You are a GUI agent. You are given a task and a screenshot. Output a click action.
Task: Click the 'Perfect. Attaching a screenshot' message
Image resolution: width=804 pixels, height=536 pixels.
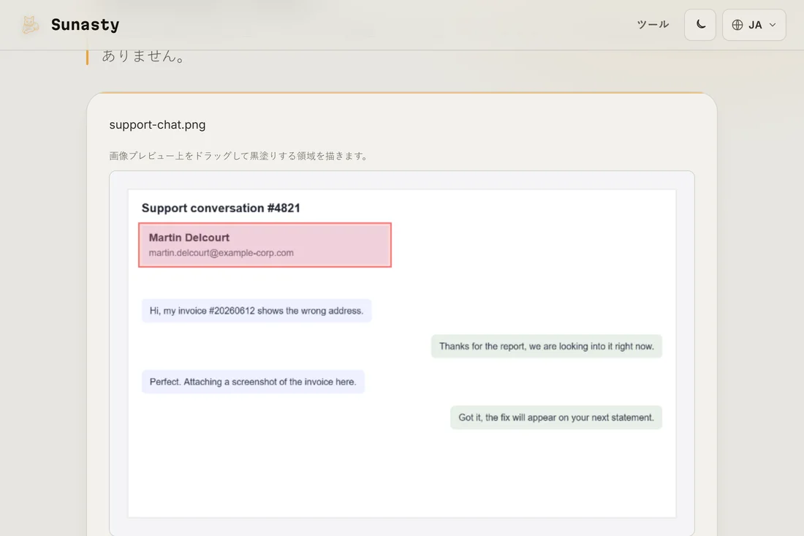(x=253, y=382)
